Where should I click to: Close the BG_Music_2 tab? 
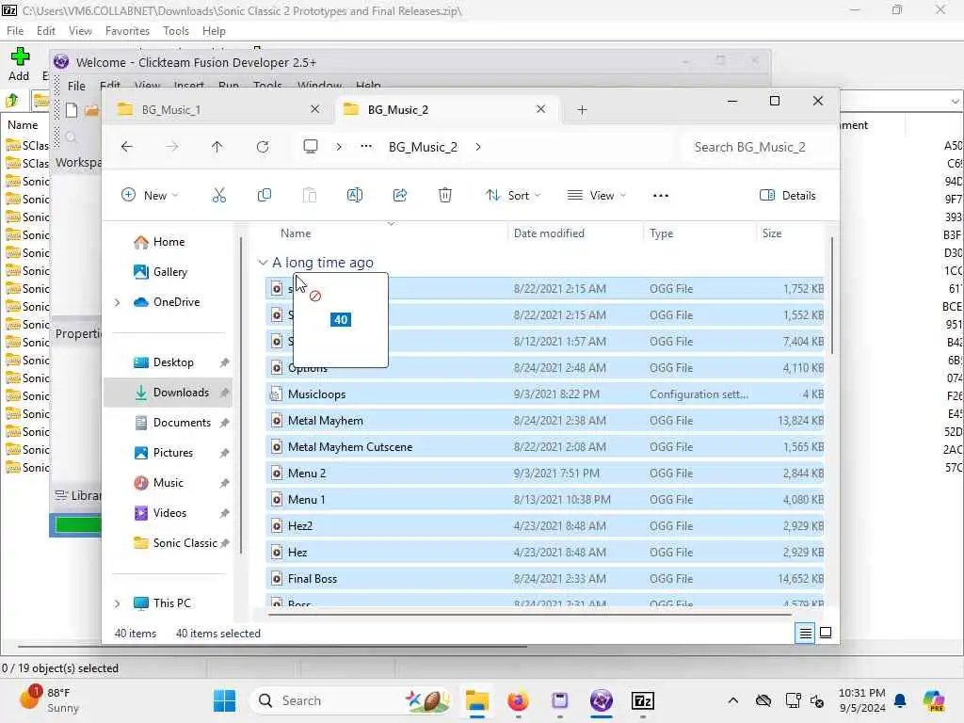pyautogui.click(x=541, y=109)
